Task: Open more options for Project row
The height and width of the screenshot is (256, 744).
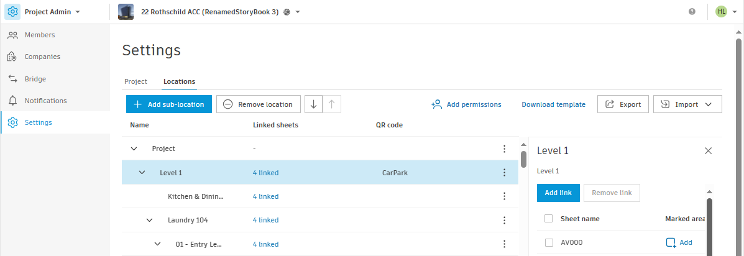Action: coord(505,149)
